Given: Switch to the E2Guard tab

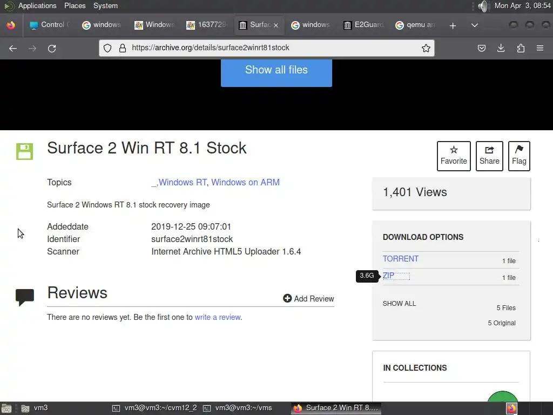Looking at the screenshot, I should click(x=363, y=25).
